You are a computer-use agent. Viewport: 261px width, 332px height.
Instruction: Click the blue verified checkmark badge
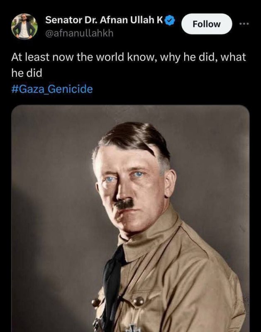(x=171, y=20)
